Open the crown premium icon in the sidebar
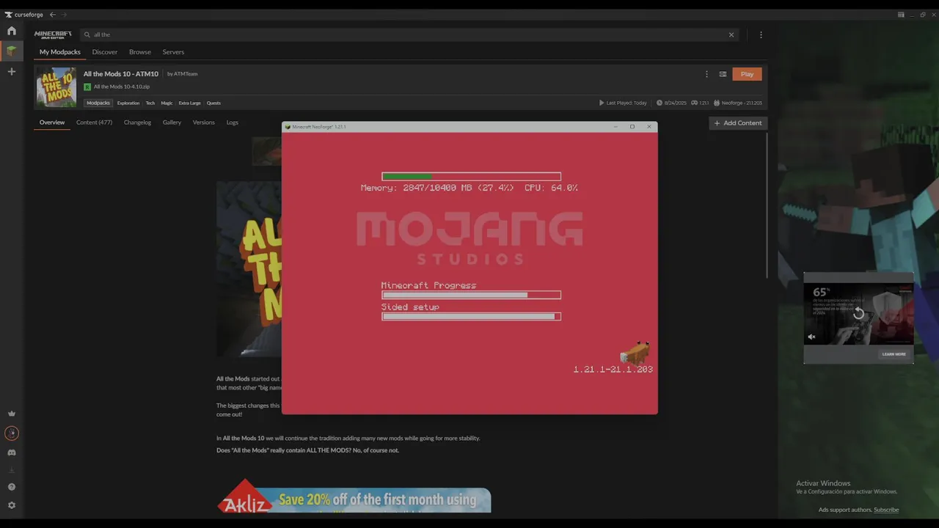The width and height of the screenshot is (939, 528). coord(11,414)
